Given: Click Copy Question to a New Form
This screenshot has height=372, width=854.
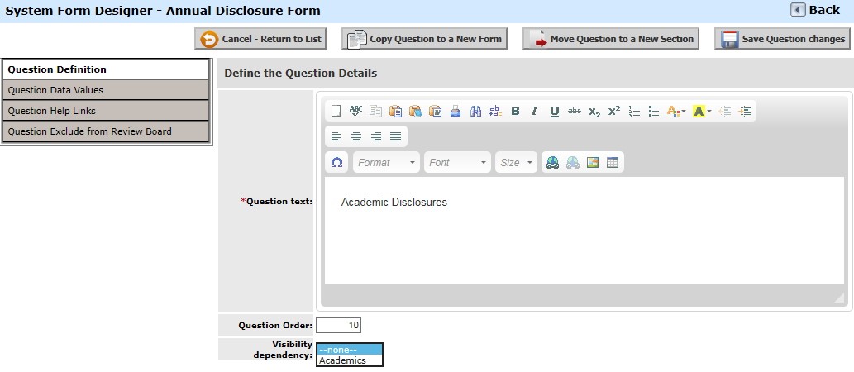Looking at the screenshot, I should coord(425,39).
